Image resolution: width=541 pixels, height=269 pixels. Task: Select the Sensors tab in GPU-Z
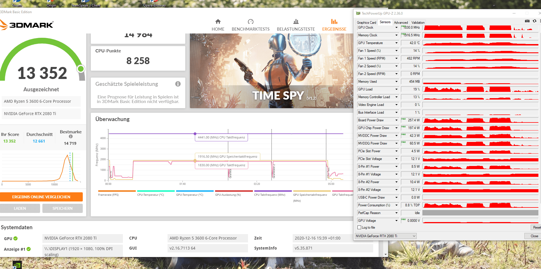pos(385,22)
